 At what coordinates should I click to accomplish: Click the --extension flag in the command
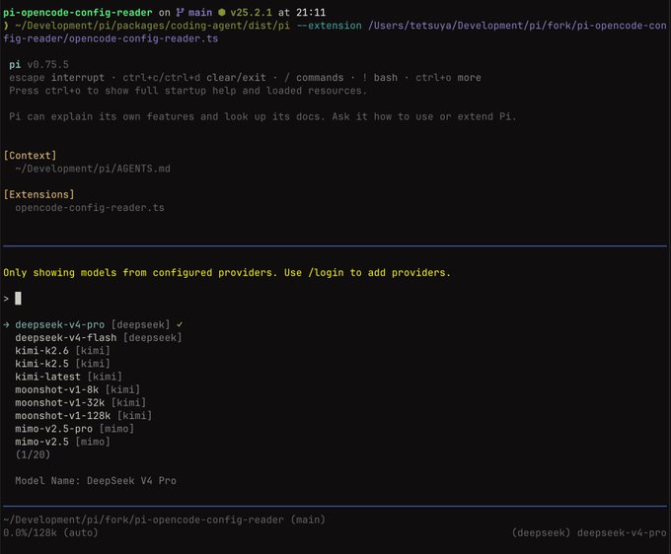(329, 26)
